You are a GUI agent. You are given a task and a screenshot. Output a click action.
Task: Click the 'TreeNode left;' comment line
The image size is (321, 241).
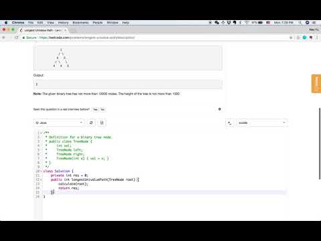pos(70,150)
